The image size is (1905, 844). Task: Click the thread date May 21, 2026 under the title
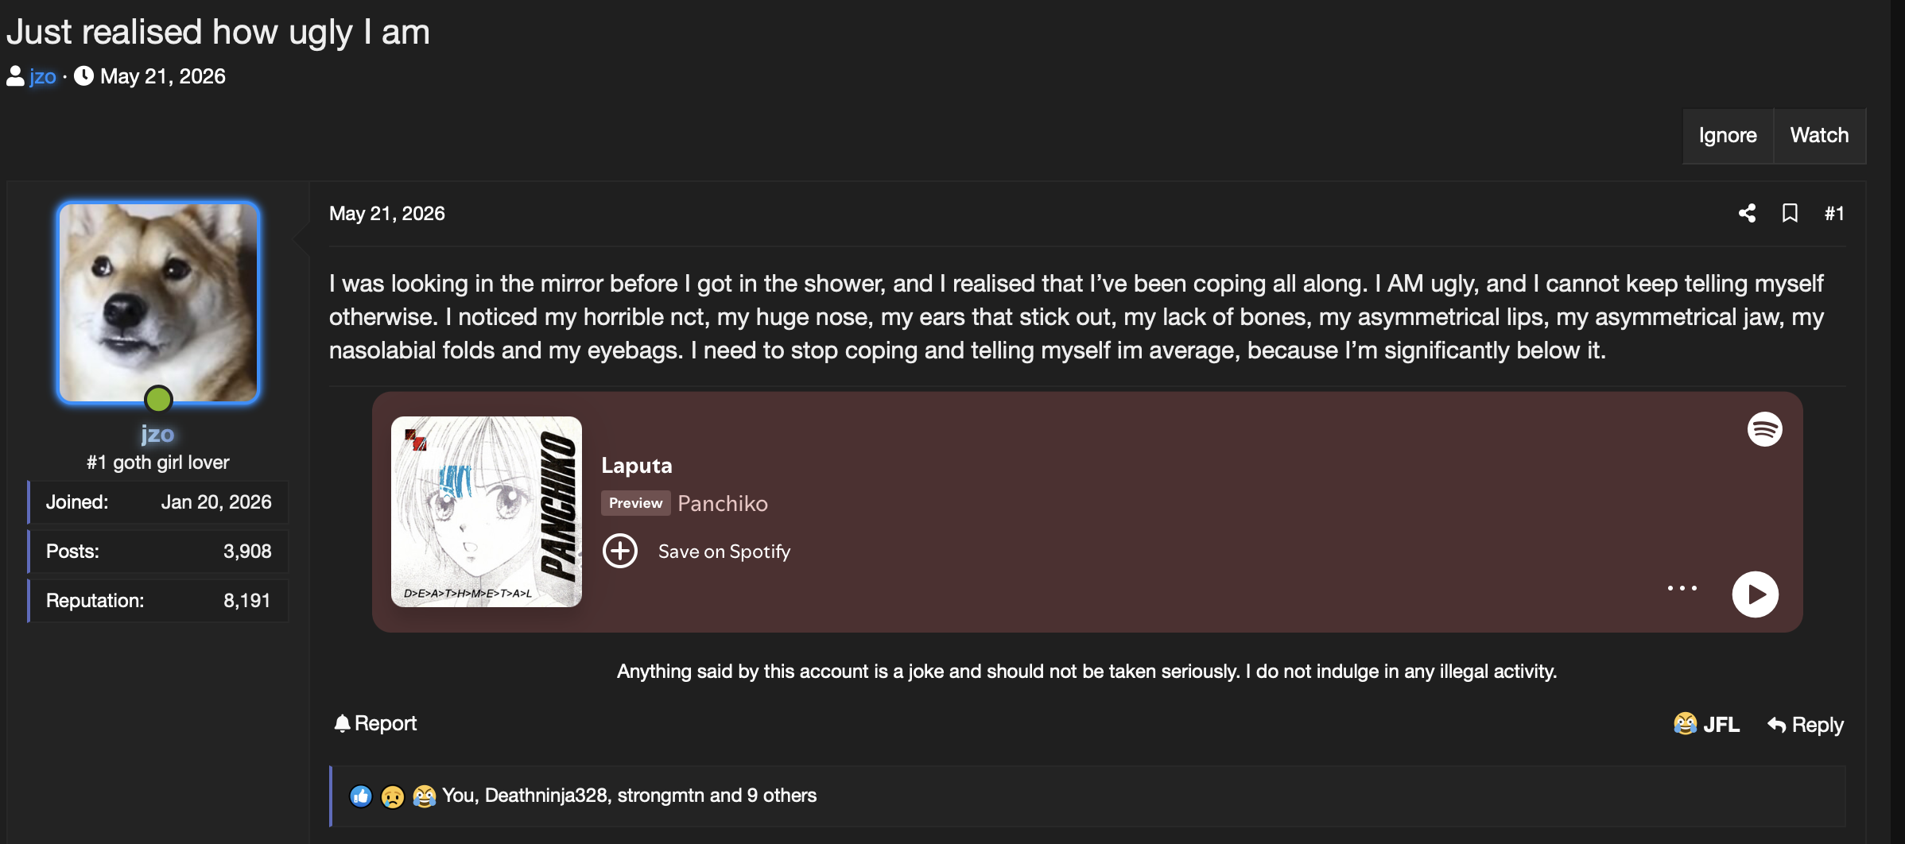pyautogui.click(x=163, y=76)
